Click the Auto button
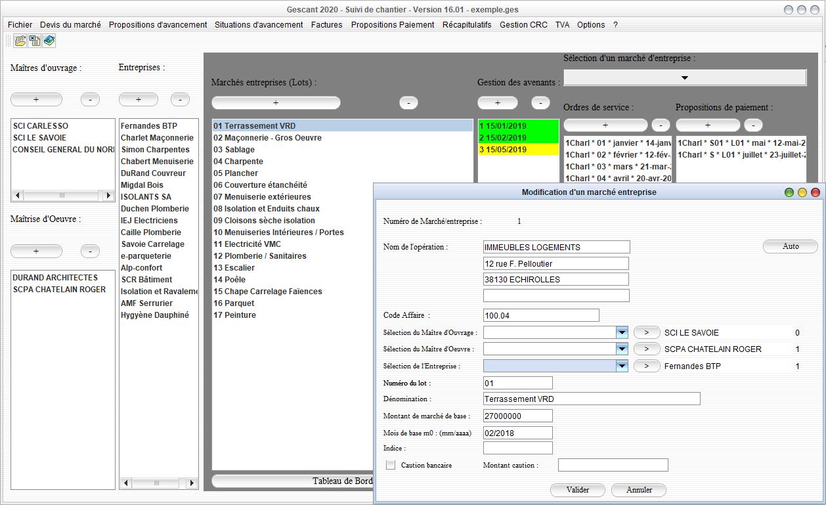The image size is (826, 505). click(x=791, y=246)
